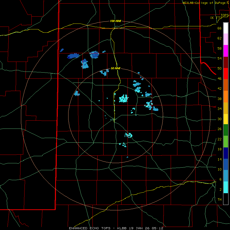Select the bright yellow legend swatch
Image resolution: width=230 pixels, height=230 pixels.
click(x=226, y=119)
